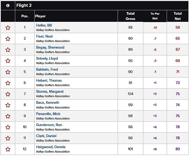
Task: Sort by the To Par Net header
Action: click(x=155, y=16)
